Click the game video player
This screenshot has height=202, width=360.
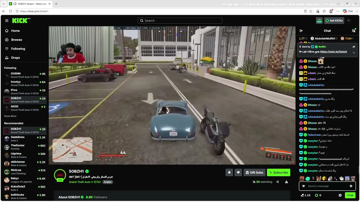click(172, 95)
